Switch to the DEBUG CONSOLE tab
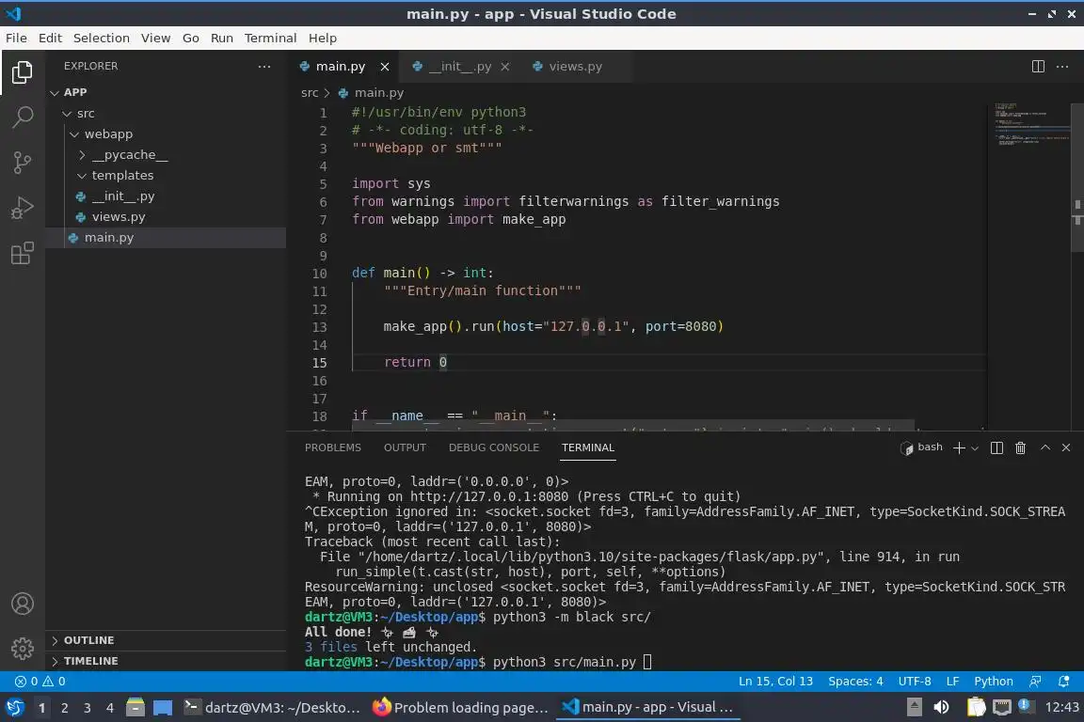The width and height of the screenshot is (1084, 722). point(494,447)
